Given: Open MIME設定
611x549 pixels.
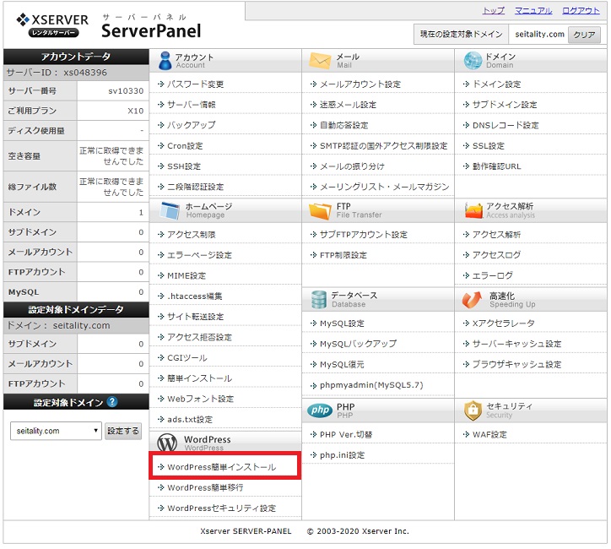Looking at the screenshot, I should coord(187,275).
